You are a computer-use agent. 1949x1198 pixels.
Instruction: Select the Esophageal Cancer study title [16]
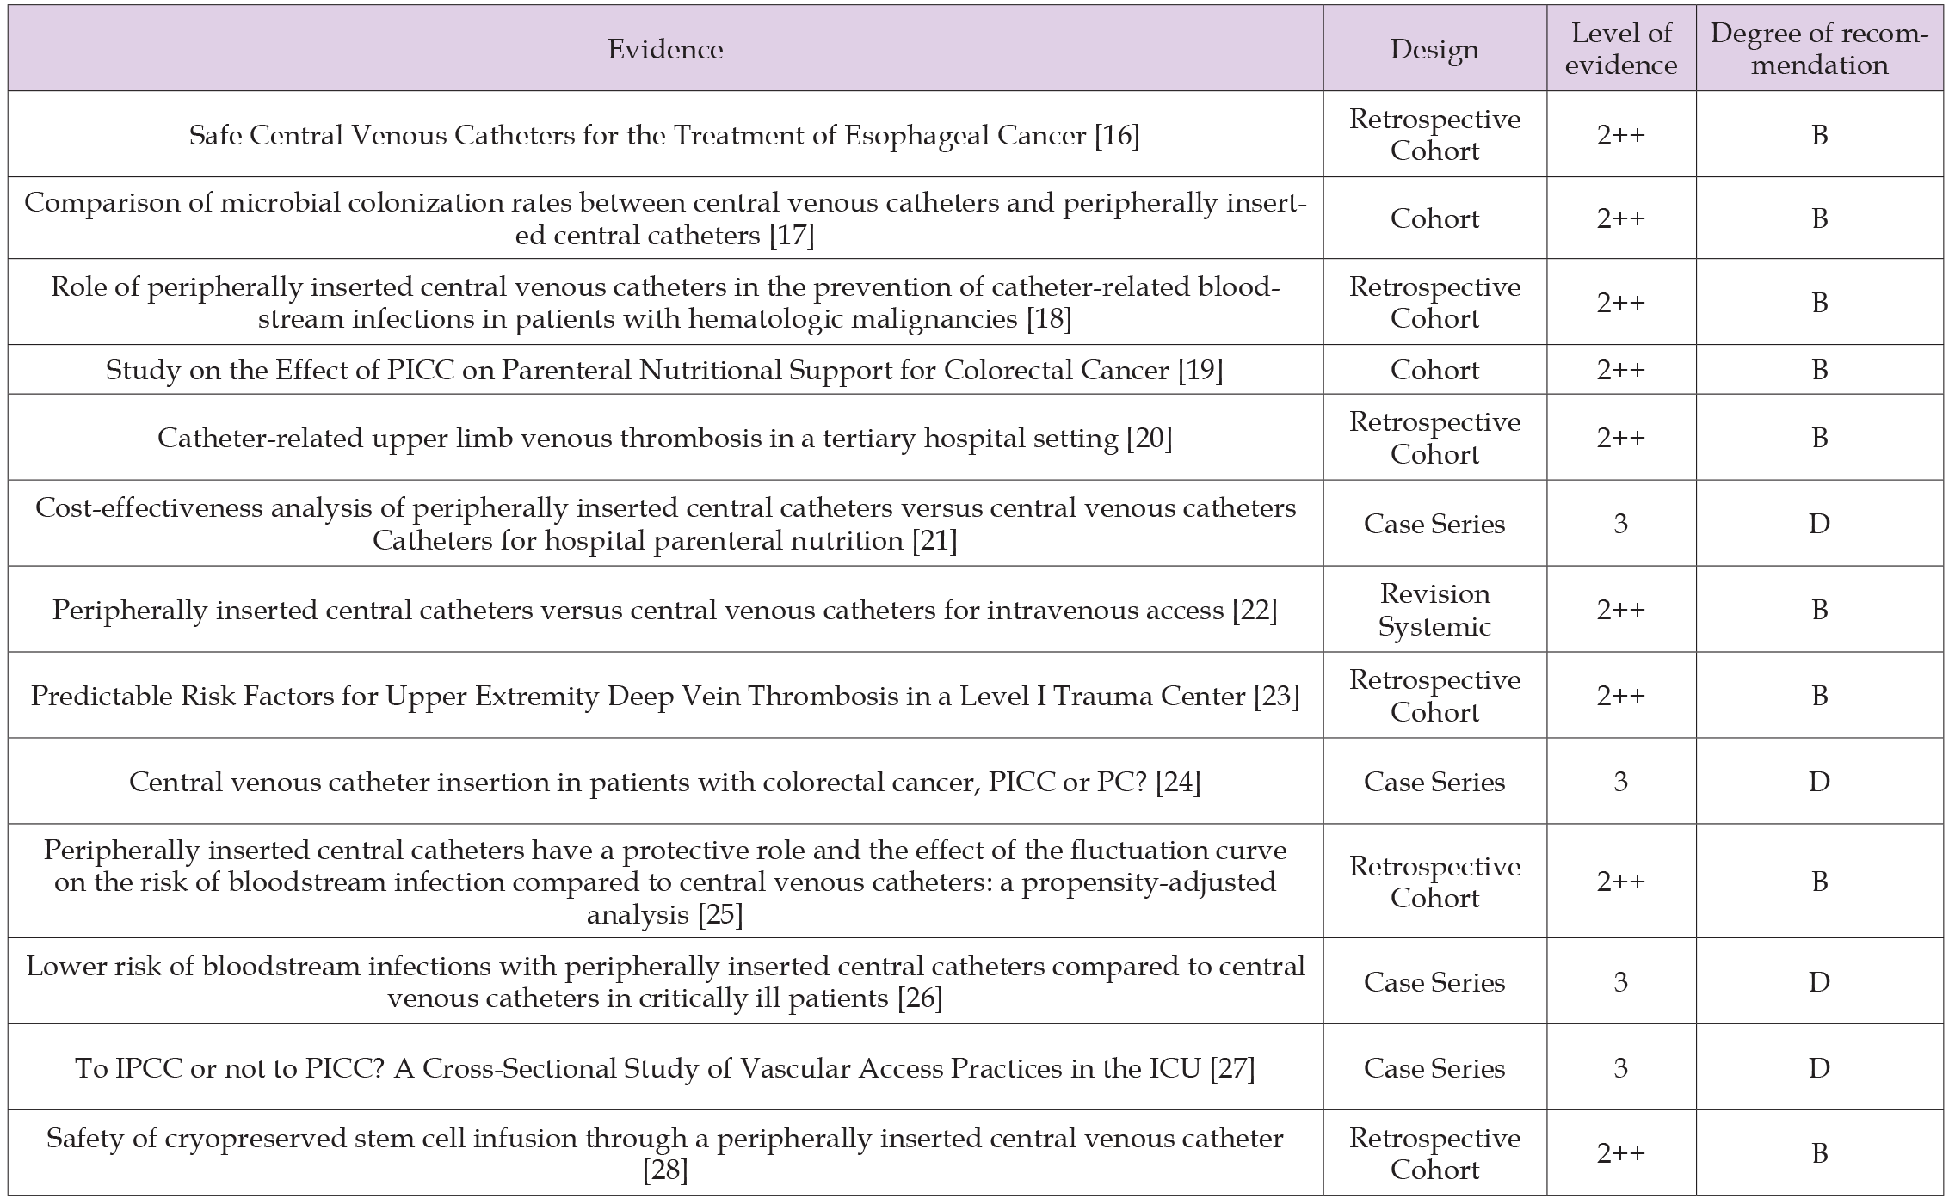(664, 135)
